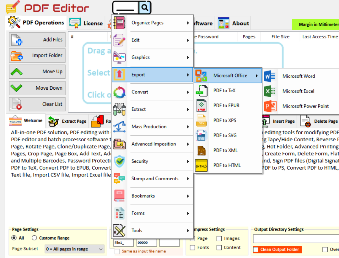Click the Extract test tubes icon

pos(119,109)
